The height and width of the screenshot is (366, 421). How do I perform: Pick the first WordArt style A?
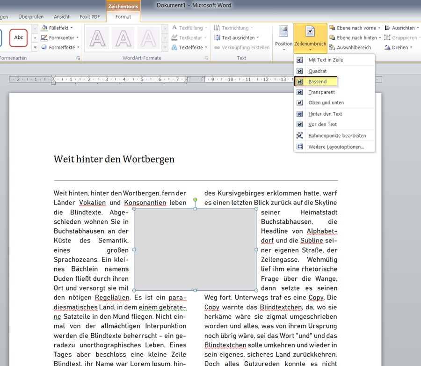pyautogui.click(x=97, y=38)
